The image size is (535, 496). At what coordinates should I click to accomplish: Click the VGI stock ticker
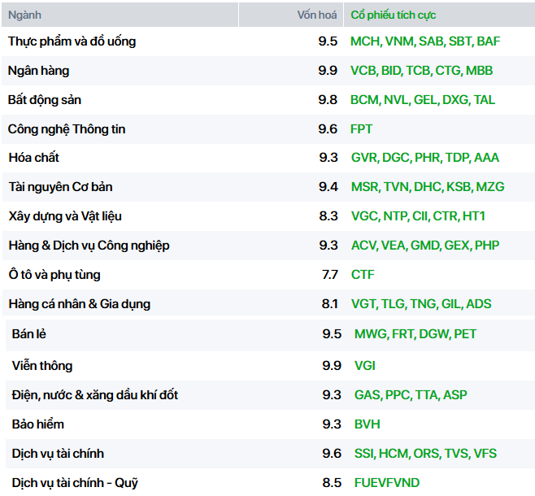(x=365, y=366)
